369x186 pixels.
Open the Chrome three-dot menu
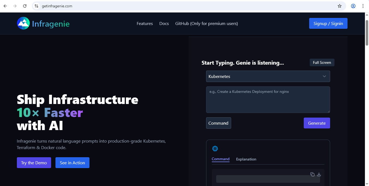tap(363, 6)
